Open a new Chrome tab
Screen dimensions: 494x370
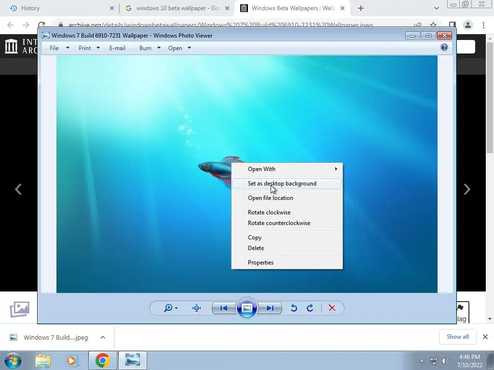click(361, 8)
